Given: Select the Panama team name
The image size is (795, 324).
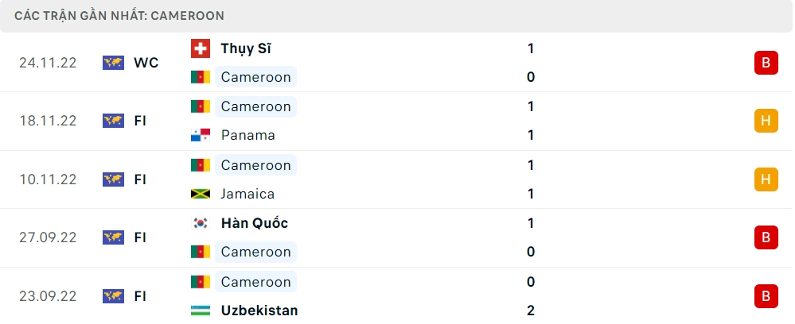Looking at the screenshot, I should 247,135.
